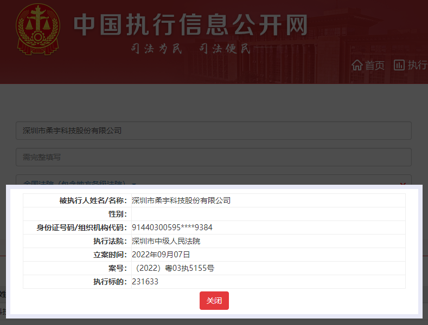
Task: Click the red X beside court dropdown
Action: [x=403, y=184]
